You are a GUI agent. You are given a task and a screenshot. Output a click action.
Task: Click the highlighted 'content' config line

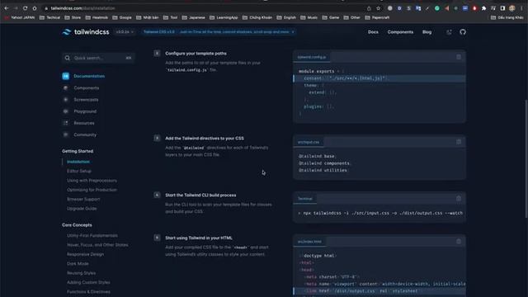(379, 78)
